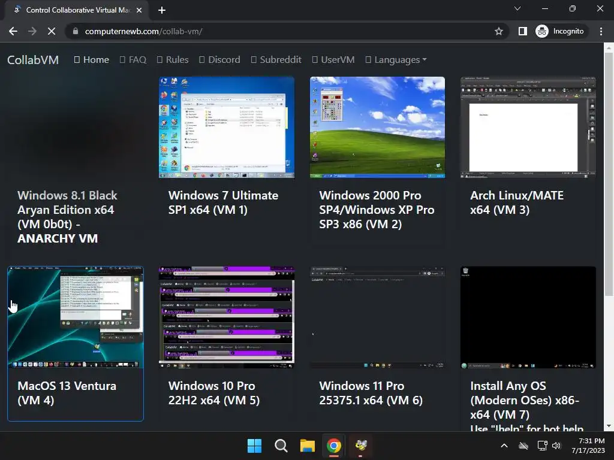Screen dimensions: 614x460
Task: Open a new browser tab
Action: 162,10
